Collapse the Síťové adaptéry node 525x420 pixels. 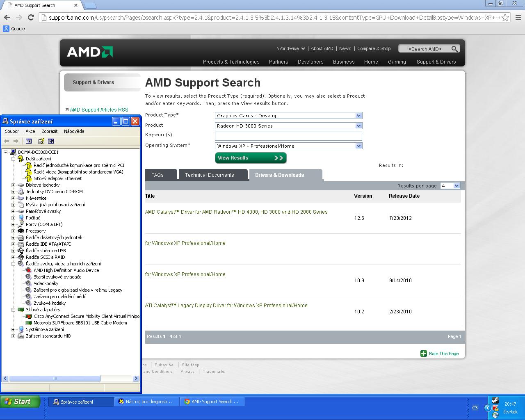pos(13,310)
